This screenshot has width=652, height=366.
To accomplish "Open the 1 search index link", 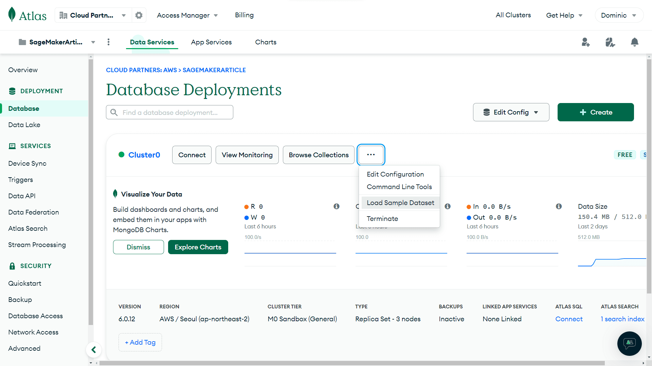I will pos(622,319).
